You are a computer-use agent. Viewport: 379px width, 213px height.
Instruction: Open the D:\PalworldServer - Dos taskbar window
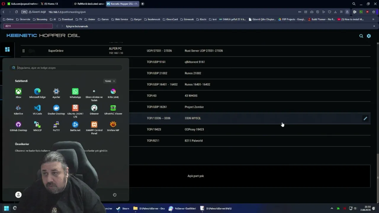149,208
